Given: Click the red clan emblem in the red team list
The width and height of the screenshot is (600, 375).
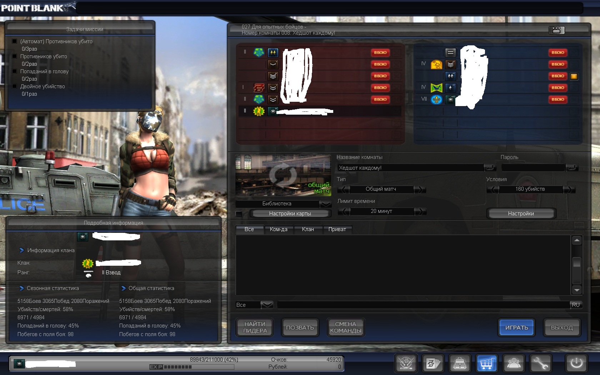Looking at the screenshot, I should click(x=259, y=87).
